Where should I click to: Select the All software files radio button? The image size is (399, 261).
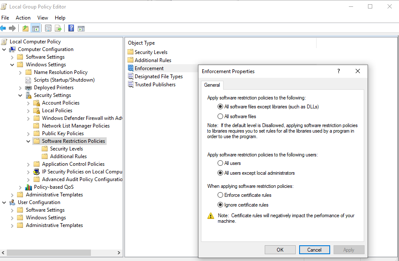[x=221, y=116]
